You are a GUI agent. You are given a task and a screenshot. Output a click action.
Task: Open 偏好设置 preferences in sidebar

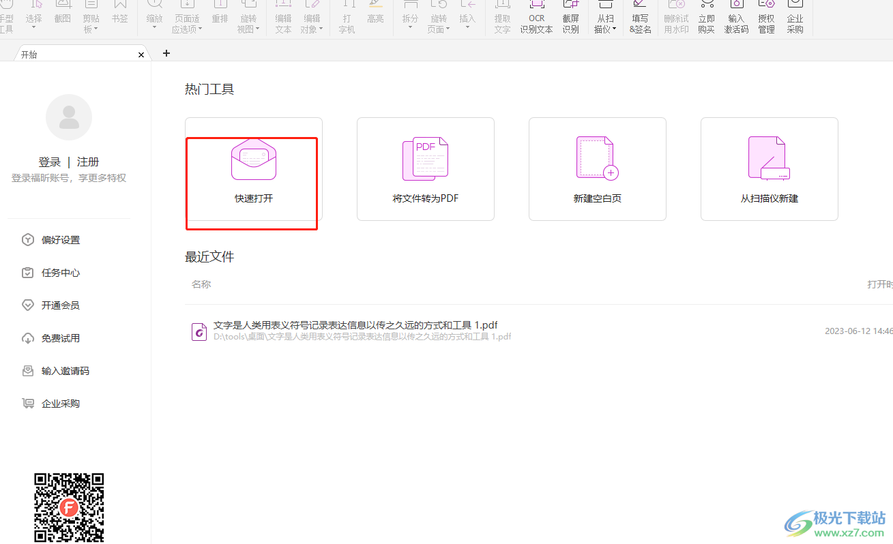[x=51, y=240]
